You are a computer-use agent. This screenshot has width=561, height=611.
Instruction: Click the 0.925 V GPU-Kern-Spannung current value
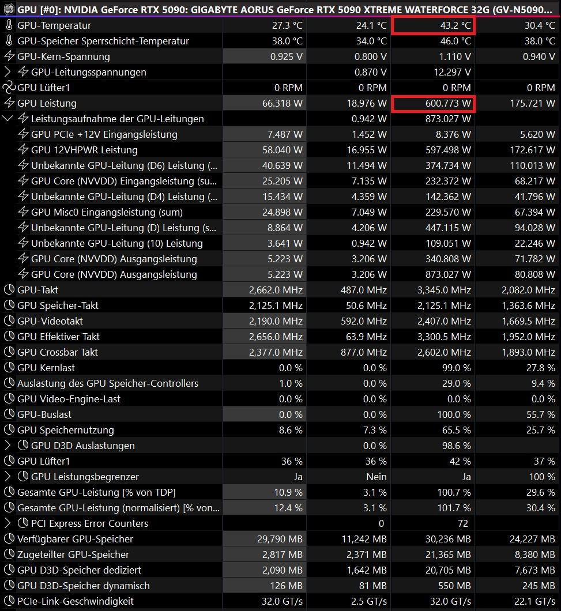pos(287,56)
